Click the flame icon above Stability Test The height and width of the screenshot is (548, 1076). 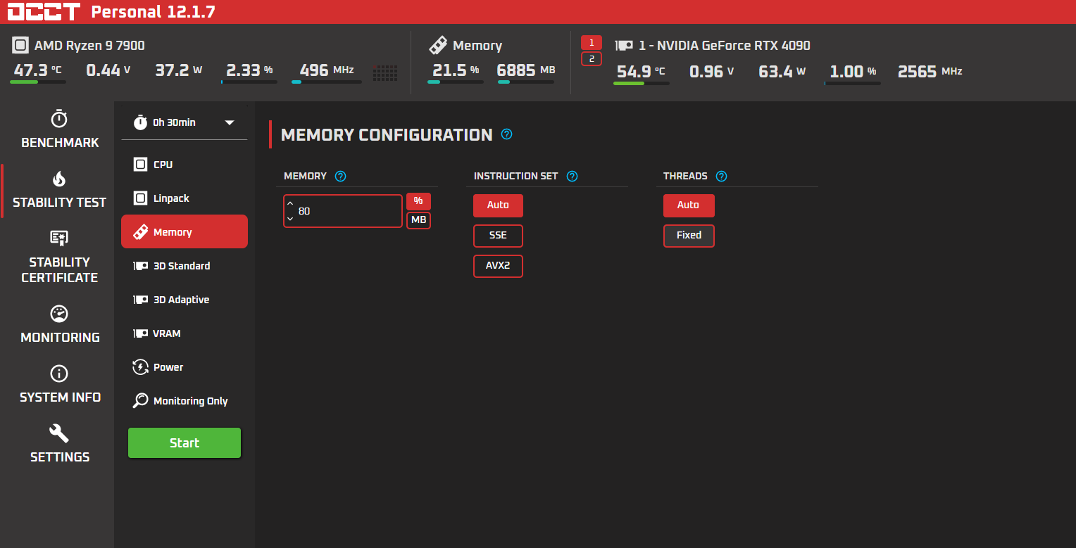click(59, 179)
